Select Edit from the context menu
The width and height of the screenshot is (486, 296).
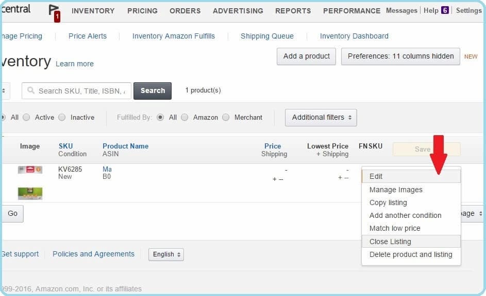(x=376, y=176)
